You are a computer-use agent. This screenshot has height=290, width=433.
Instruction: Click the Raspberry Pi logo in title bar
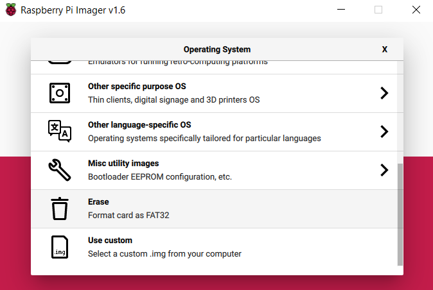[x=10, y=10]
